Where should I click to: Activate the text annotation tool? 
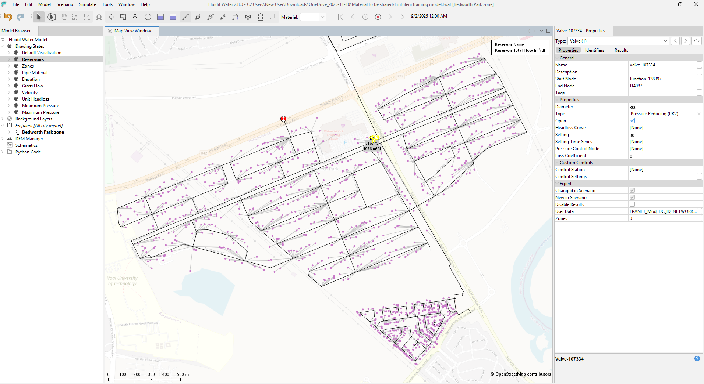[273, 17]
